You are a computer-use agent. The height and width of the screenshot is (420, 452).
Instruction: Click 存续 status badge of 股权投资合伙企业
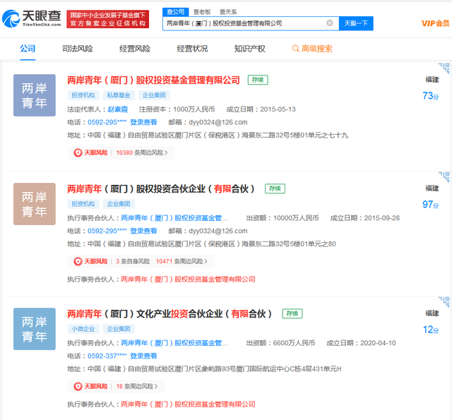[275, 188]
